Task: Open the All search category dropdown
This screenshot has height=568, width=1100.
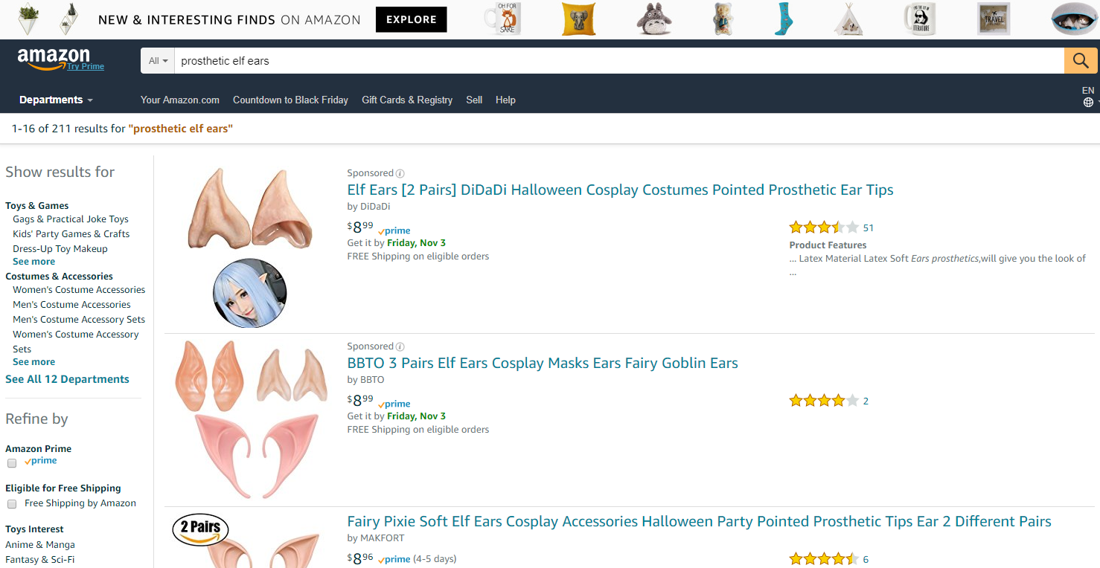Action: (x=158, y=61)
